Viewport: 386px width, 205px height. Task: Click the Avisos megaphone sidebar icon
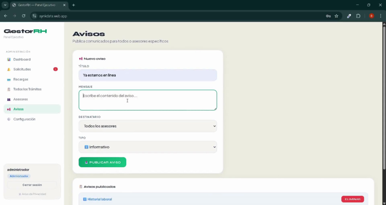coord(9,109)
